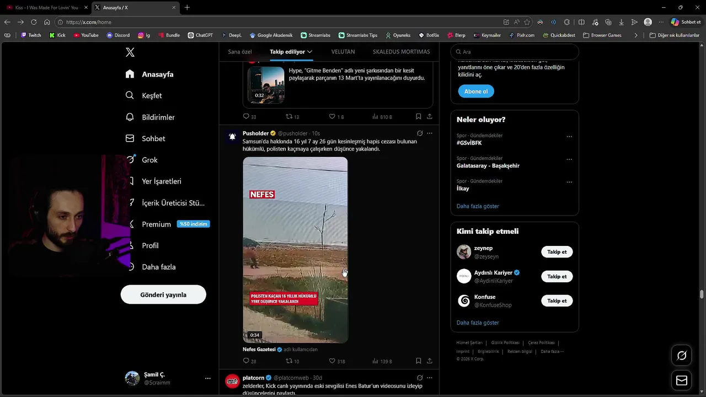Image resolution: width=706 pixels, height=397 pixels.
Task: Open options for İlkay trend
Action: click(x=569, y=183)
